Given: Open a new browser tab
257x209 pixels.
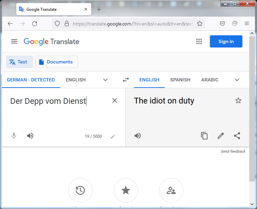Looking at the screenshot, I should point(99,9).
